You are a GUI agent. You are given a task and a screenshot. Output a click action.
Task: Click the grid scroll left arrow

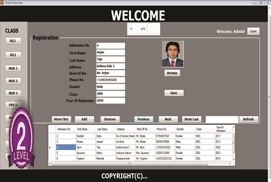pyautogui.click(x=50, y=163)
